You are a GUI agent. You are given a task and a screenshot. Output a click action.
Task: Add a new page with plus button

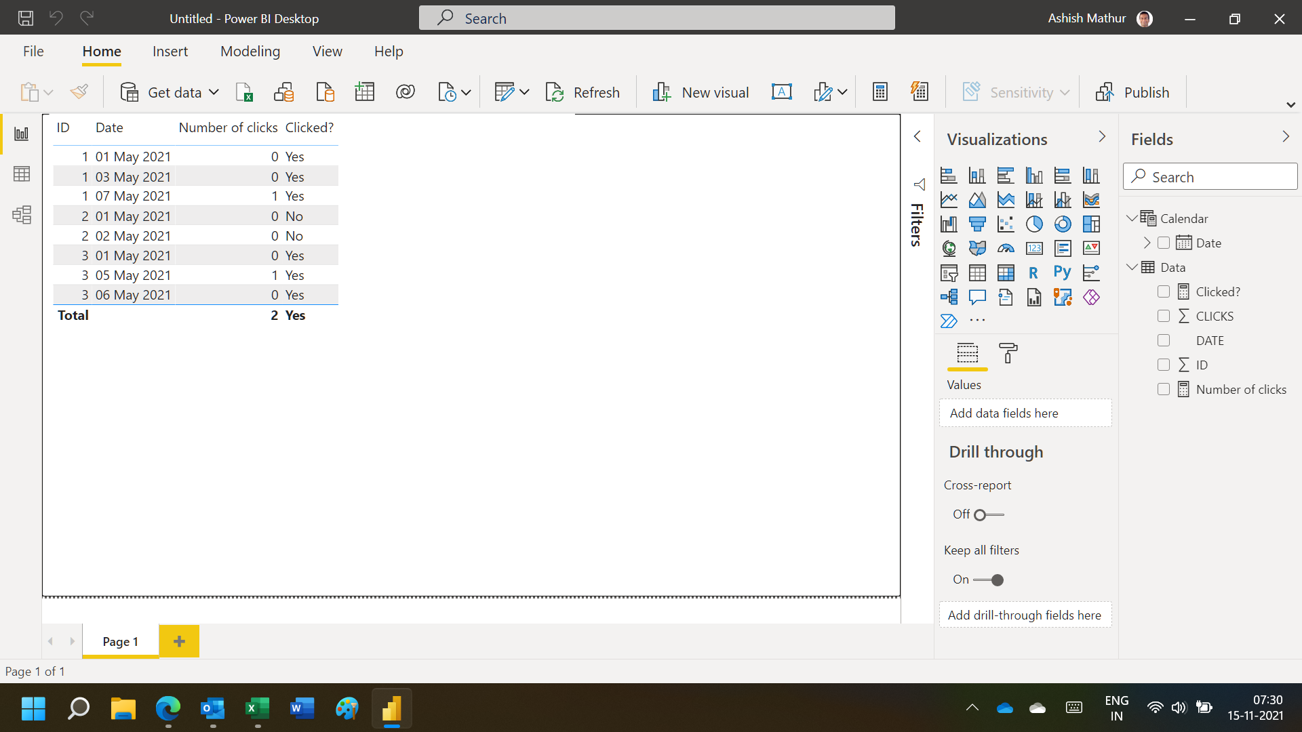[x=179, y=641]
